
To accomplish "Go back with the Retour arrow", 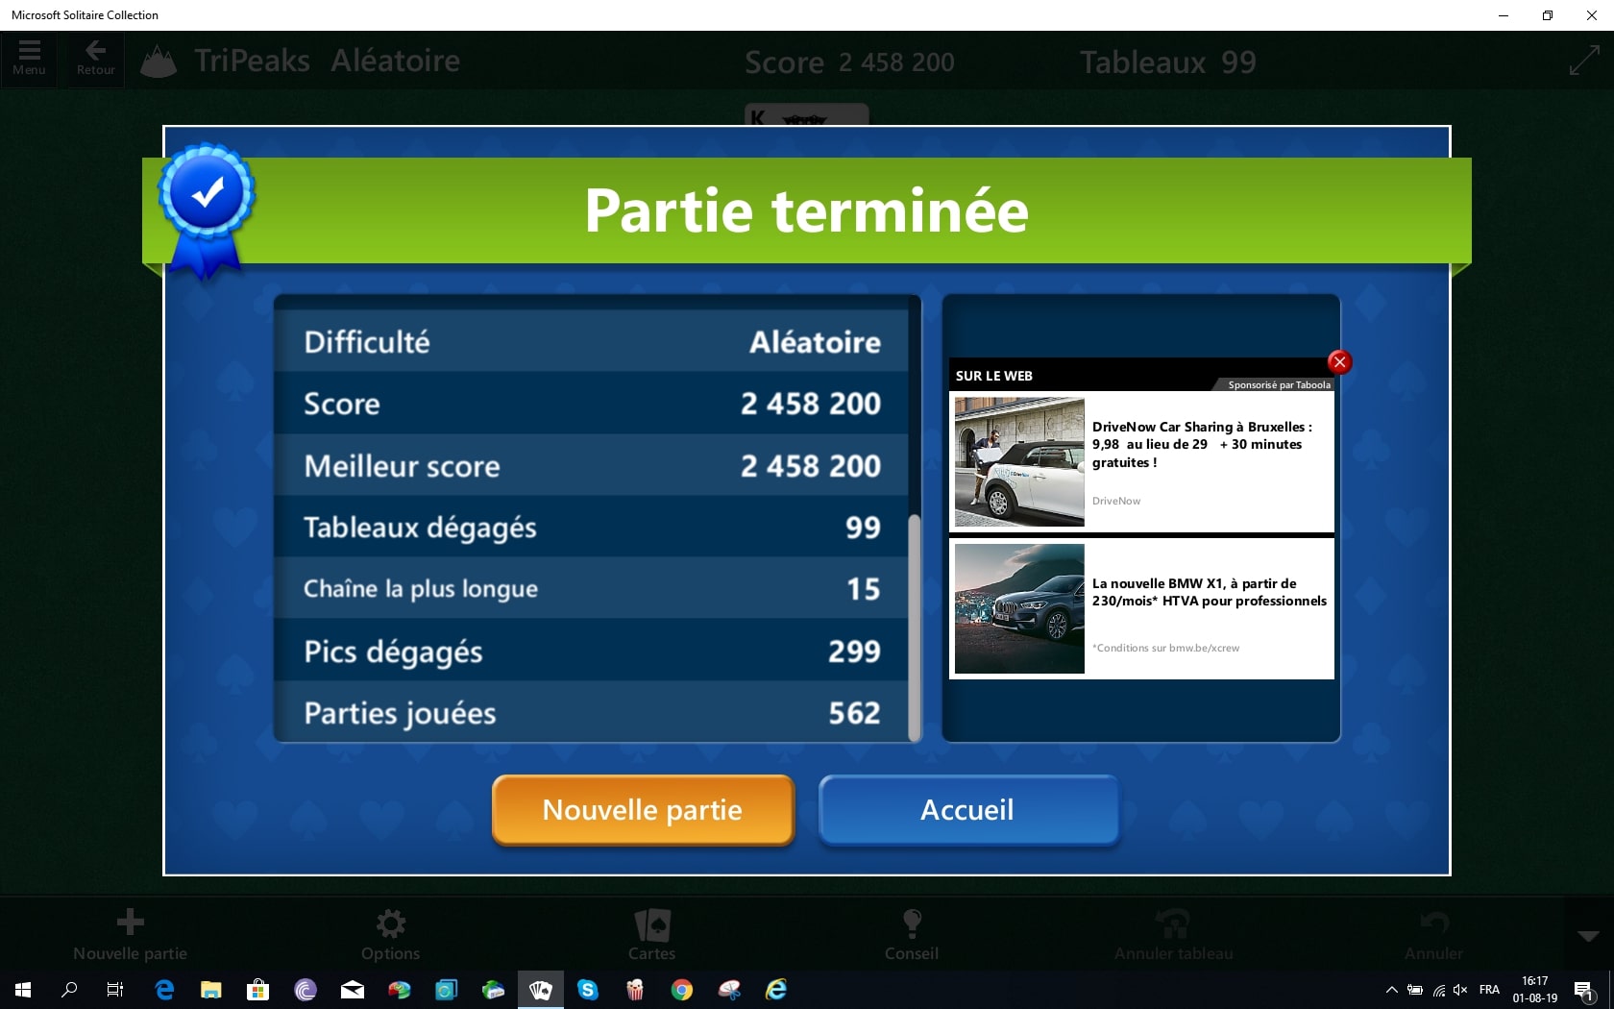I will (95, 59).
